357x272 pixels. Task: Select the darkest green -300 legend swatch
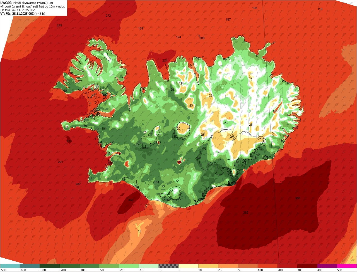tap(50, 266)
